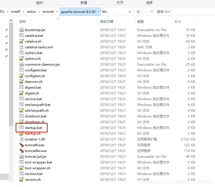
Task: Refresh the bin folder view
Action: [x=138, y=12]
